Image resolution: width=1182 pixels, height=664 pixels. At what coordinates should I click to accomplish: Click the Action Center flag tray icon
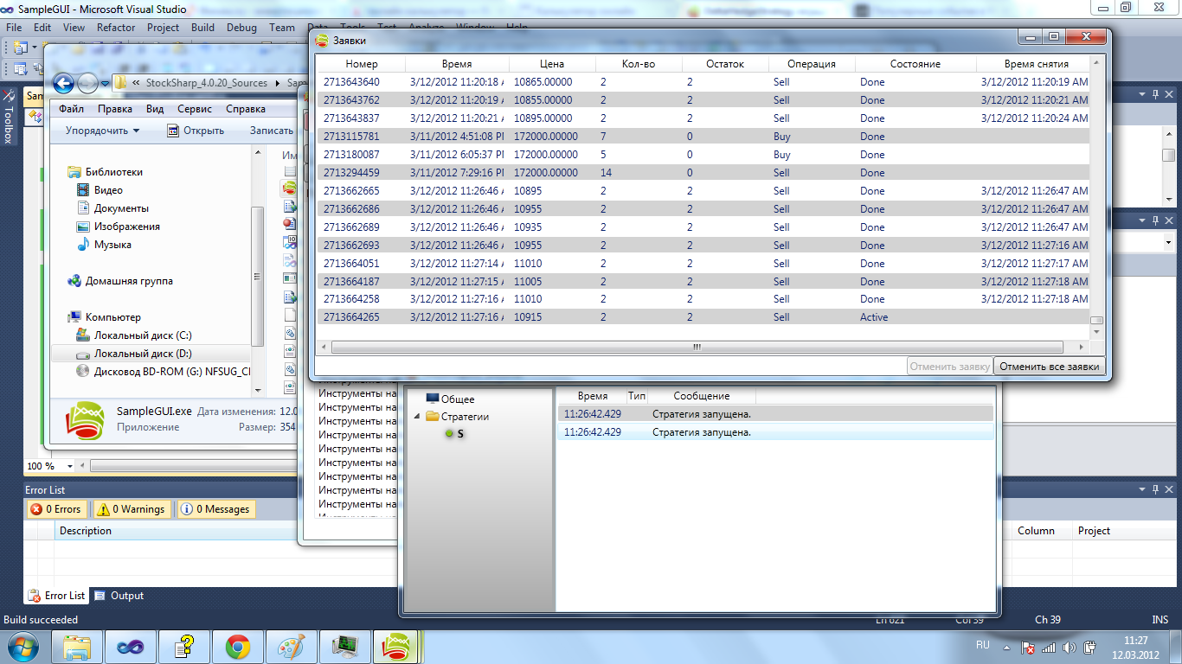[x=1028, y=647]
